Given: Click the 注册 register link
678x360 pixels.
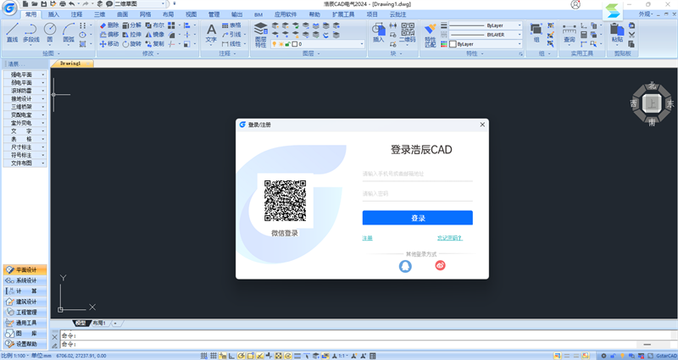Looking at the screenshot, I should 368,238.
